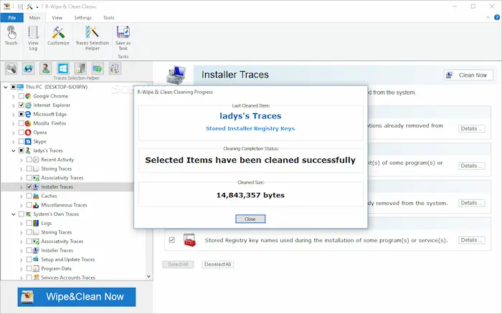Click the Internet Explorer icon in tree
The image size is (502, 314).
click(x=28, y=105)
